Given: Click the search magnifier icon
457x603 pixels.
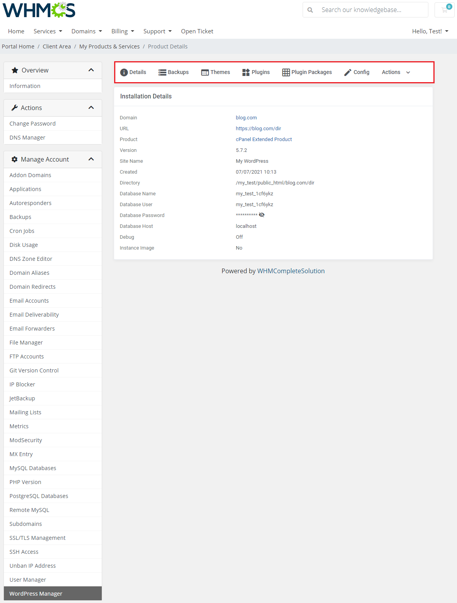Looking at the screenshot, I should pos(310,10).
